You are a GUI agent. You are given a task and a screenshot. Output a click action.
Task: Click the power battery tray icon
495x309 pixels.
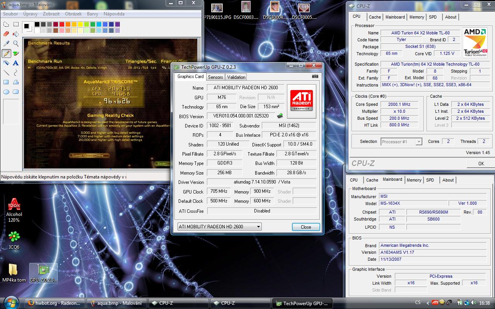[x=460, y=303]
